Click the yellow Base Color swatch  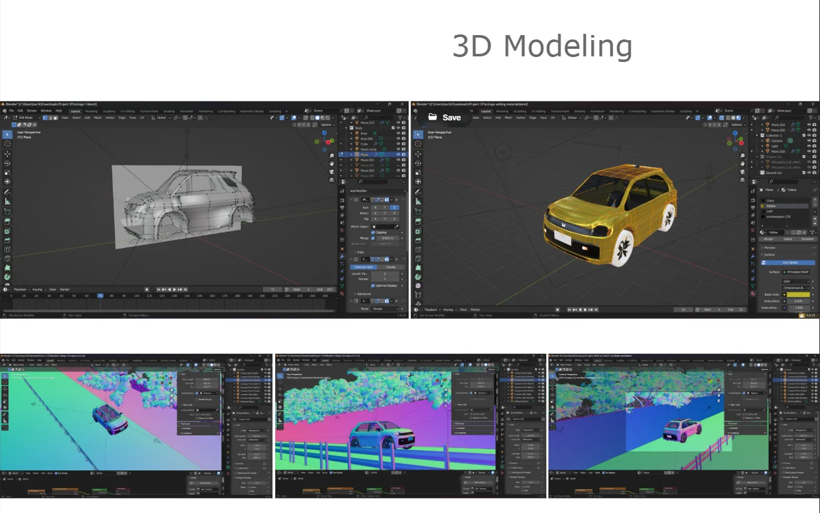coord(799,294)
